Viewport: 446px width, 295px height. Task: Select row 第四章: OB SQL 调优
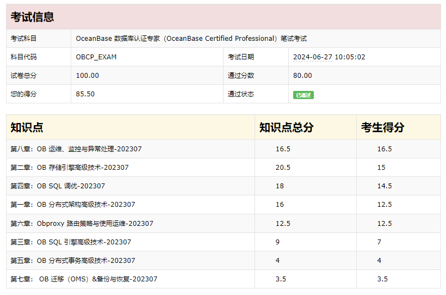[224, 186]
